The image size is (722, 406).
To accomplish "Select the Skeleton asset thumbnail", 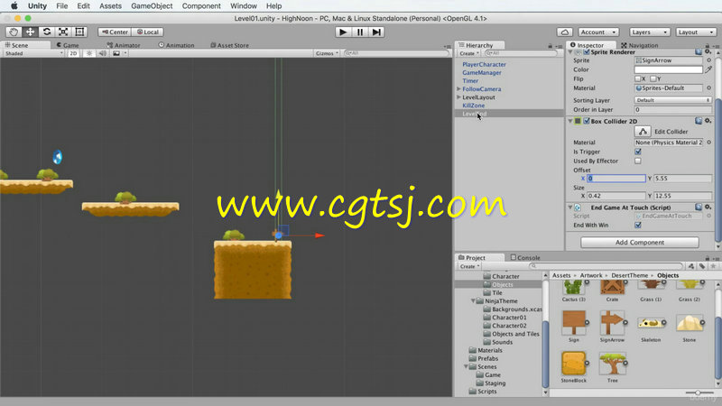I will [x=651, y=323].
